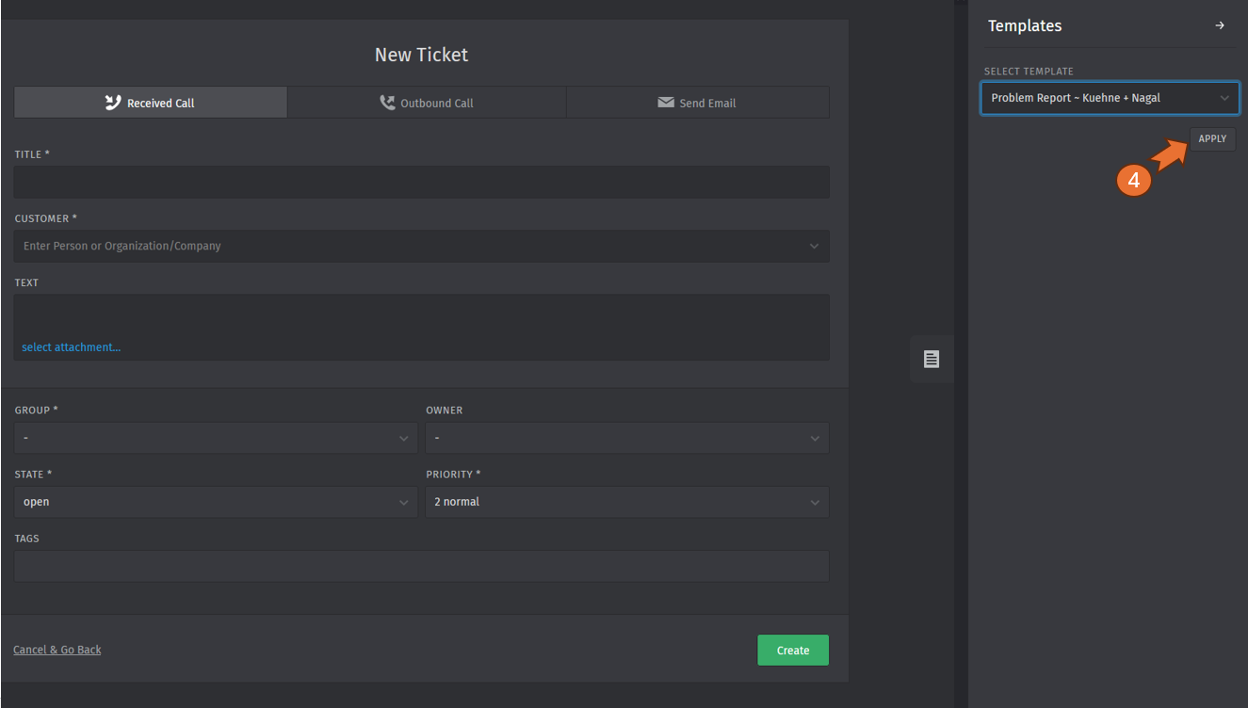The width and height of the screenshot is (1248, 708).
Task: Click the Send Email envelope icon
Action: point(666,103)
